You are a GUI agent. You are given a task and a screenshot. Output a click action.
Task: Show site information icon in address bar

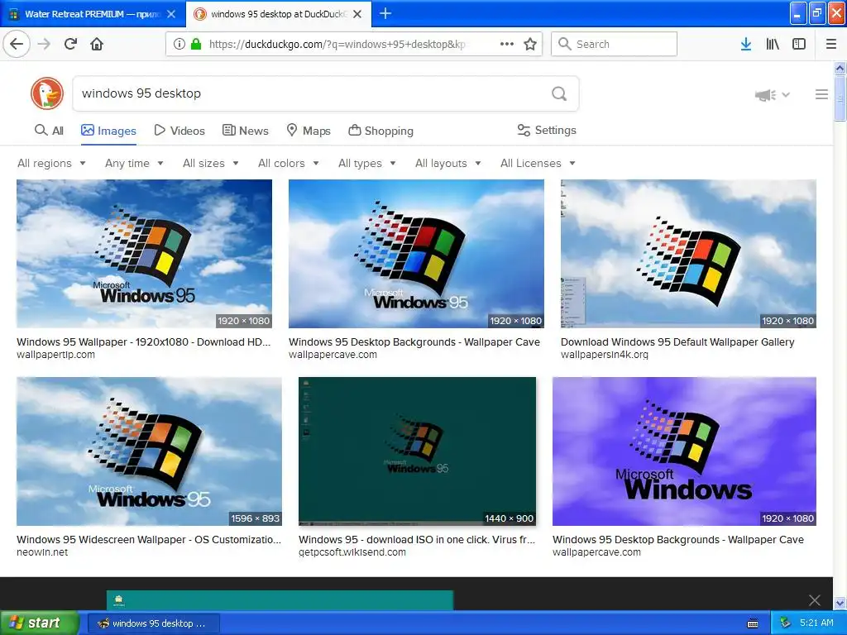179,44
